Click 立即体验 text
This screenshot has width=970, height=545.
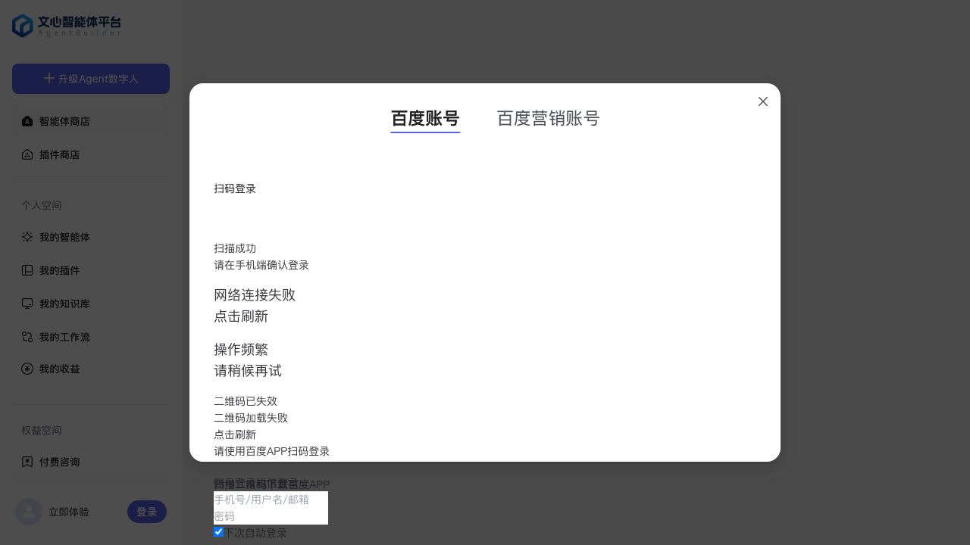69,512
